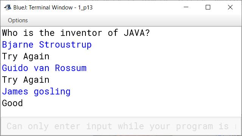This screenshot has width=242, height=136.
Task: Click the word 'inventor' in the first line
Action: (x=81, y=33)
